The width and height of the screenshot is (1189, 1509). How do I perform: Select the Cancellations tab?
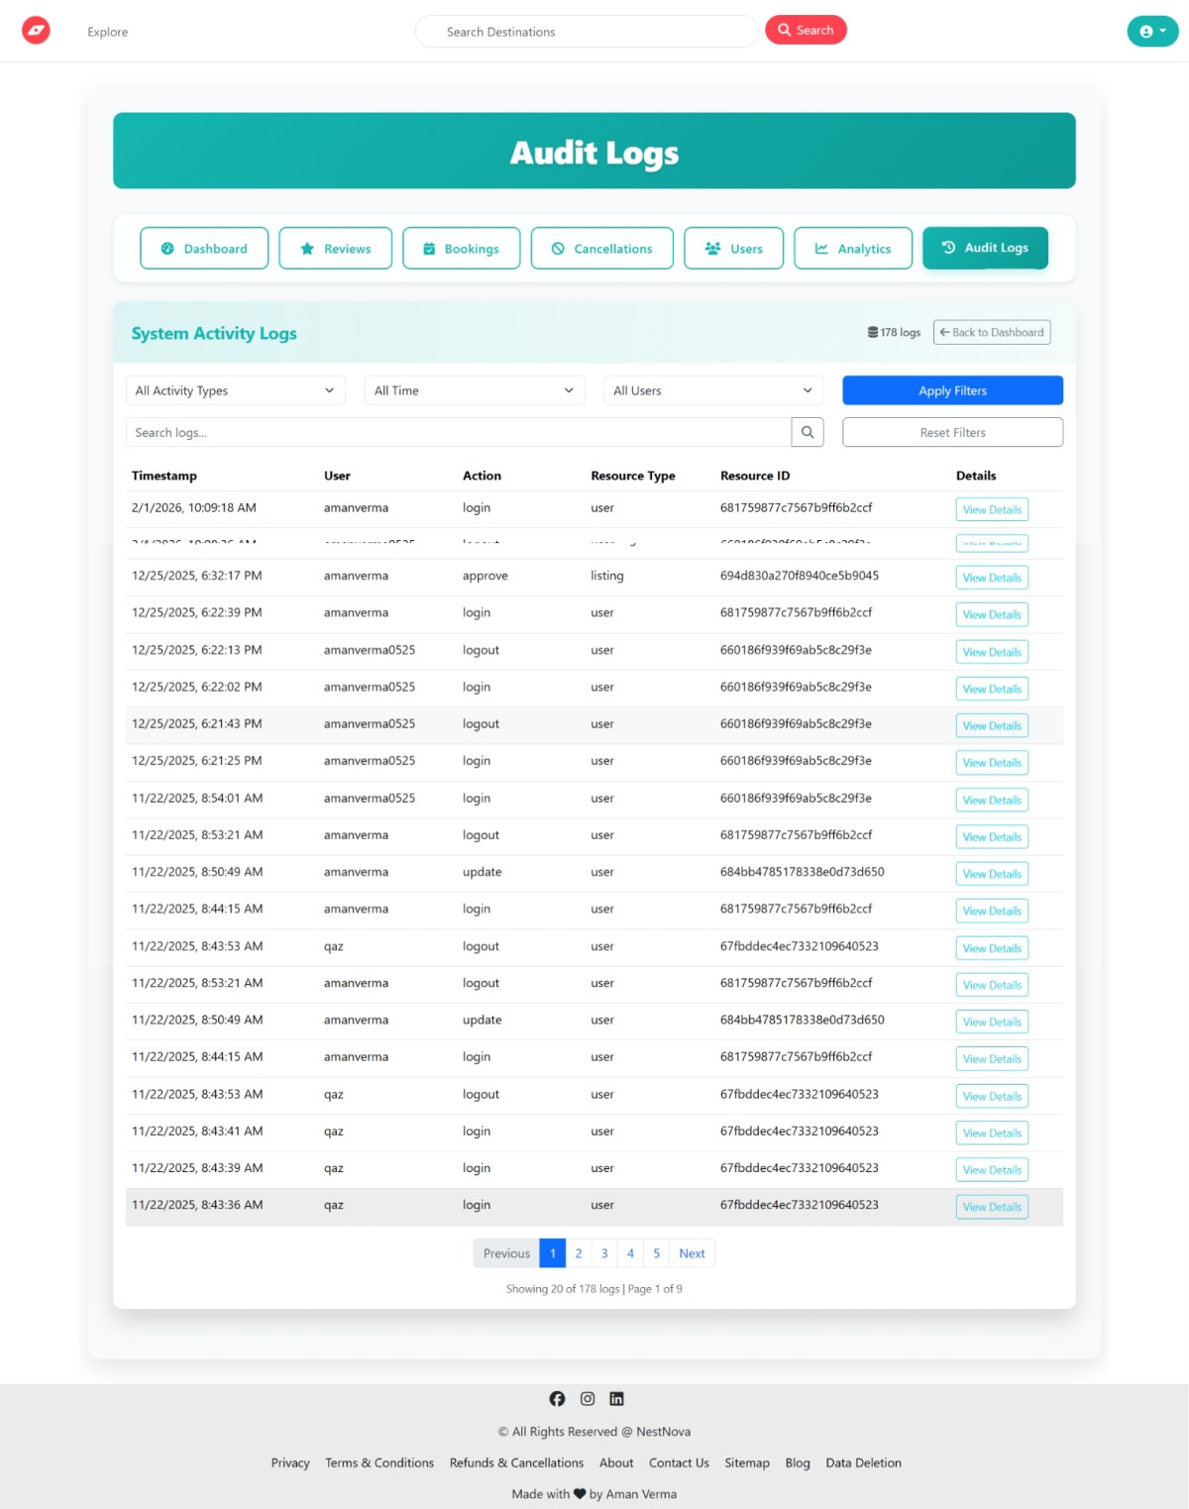point(601,249)
